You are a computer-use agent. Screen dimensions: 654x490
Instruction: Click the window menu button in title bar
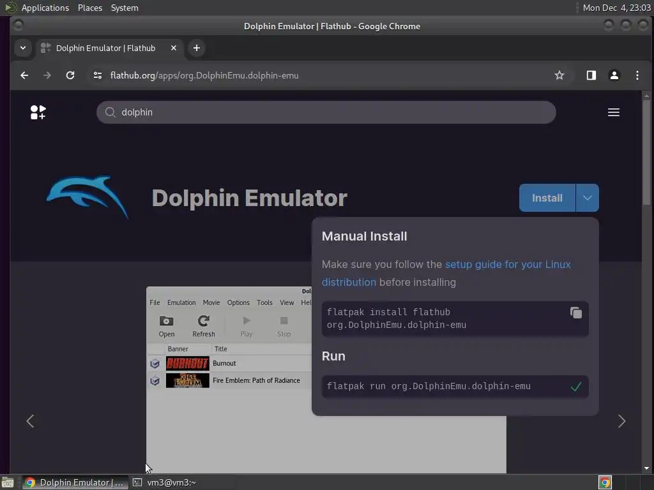pos(19,26)
